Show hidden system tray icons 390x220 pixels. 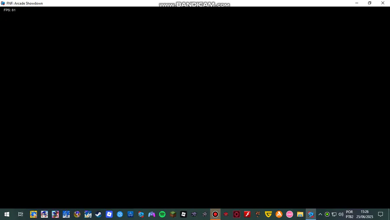[320, 214]
